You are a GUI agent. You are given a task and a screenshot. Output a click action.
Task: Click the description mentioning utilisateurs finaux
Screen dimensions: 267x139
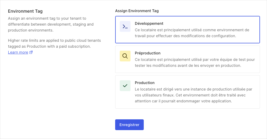(x=194, y=95)
